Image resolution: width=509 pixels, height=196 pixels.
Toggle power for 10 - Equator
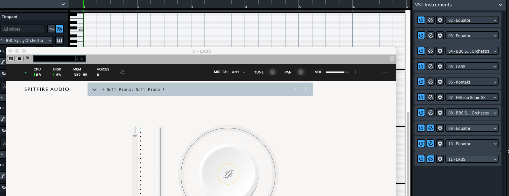pyautogui.click(x=421, y=144)
